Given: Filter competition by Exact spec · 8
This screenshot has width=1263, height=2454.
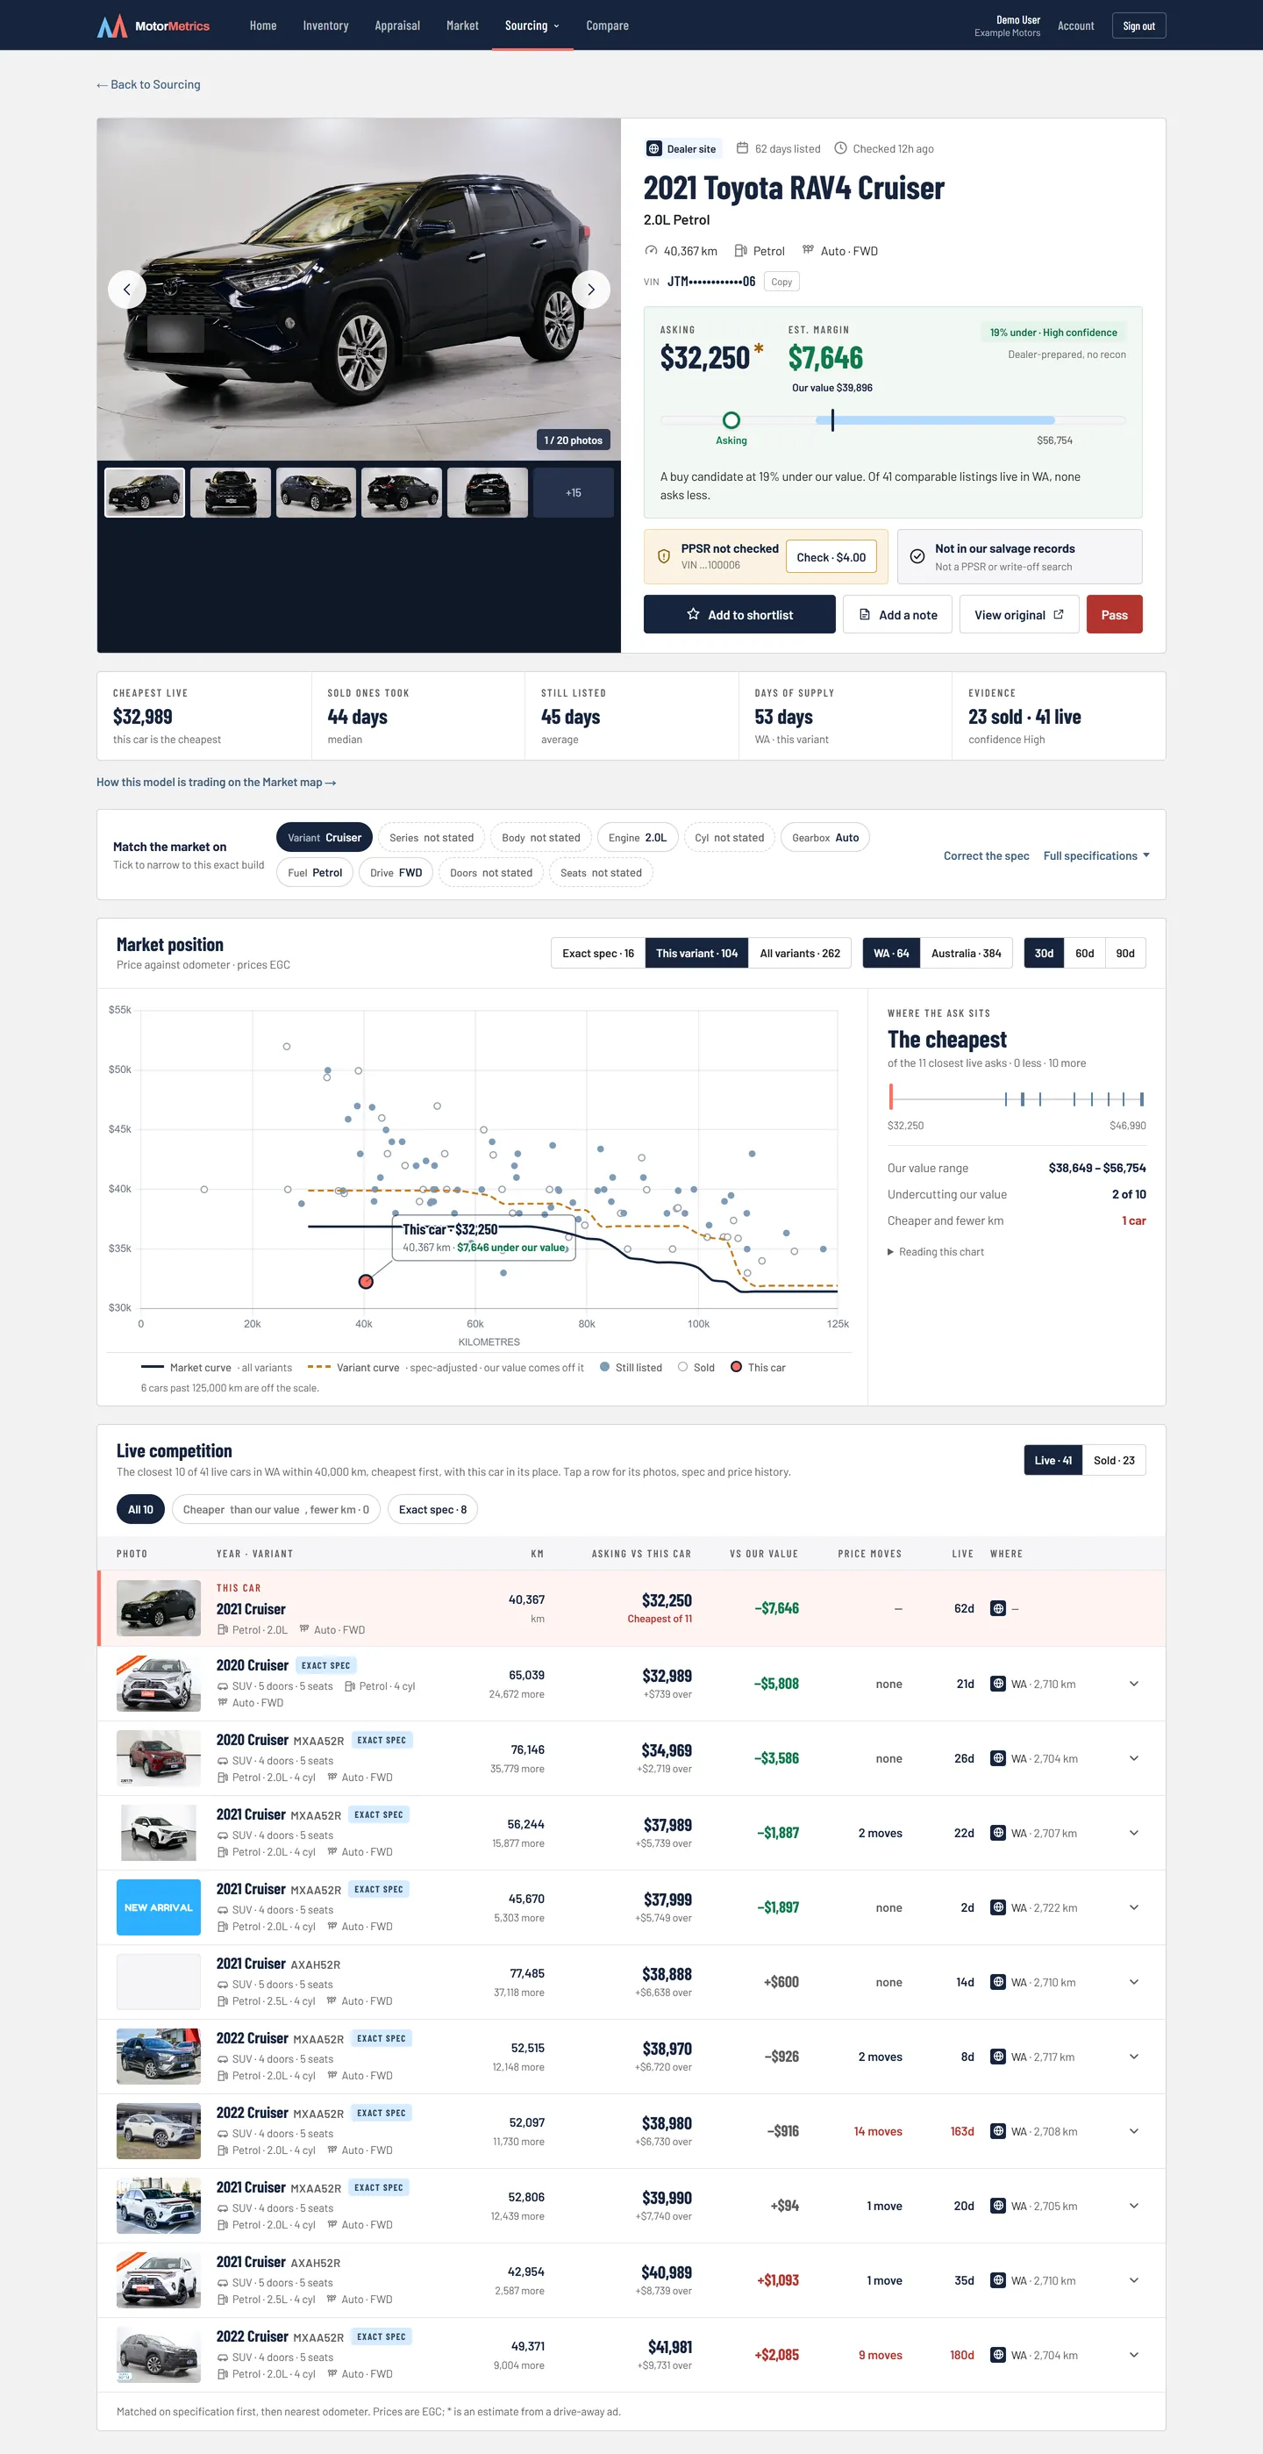Looking at the screenshot, I should click(x=432, y=1509).
